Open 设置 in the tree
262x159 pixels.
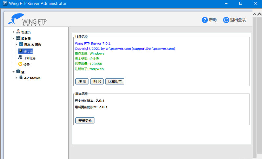26,65
